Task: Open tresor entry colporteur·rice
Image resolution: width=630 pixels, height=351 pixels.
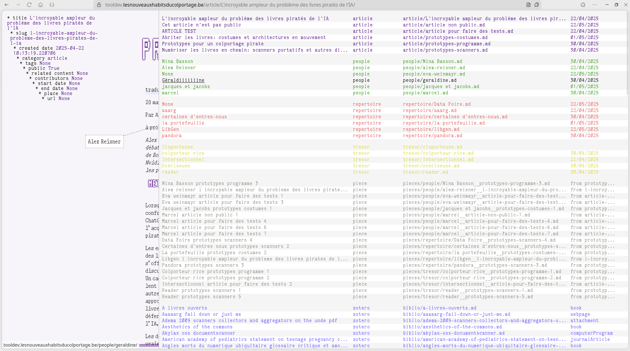Action: point(183,153)
